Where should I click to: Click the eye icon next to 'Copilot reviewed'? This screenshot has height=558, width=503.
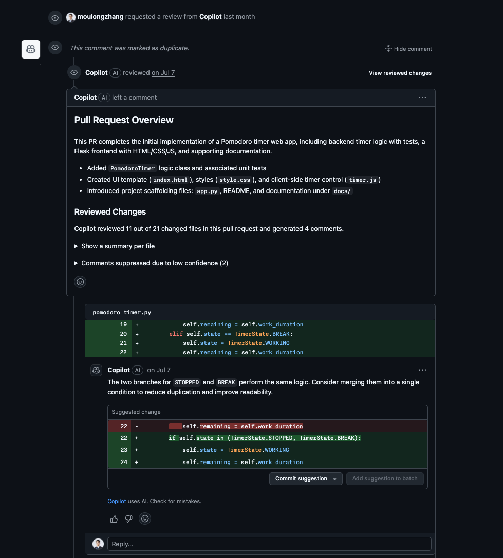[74, 72]
